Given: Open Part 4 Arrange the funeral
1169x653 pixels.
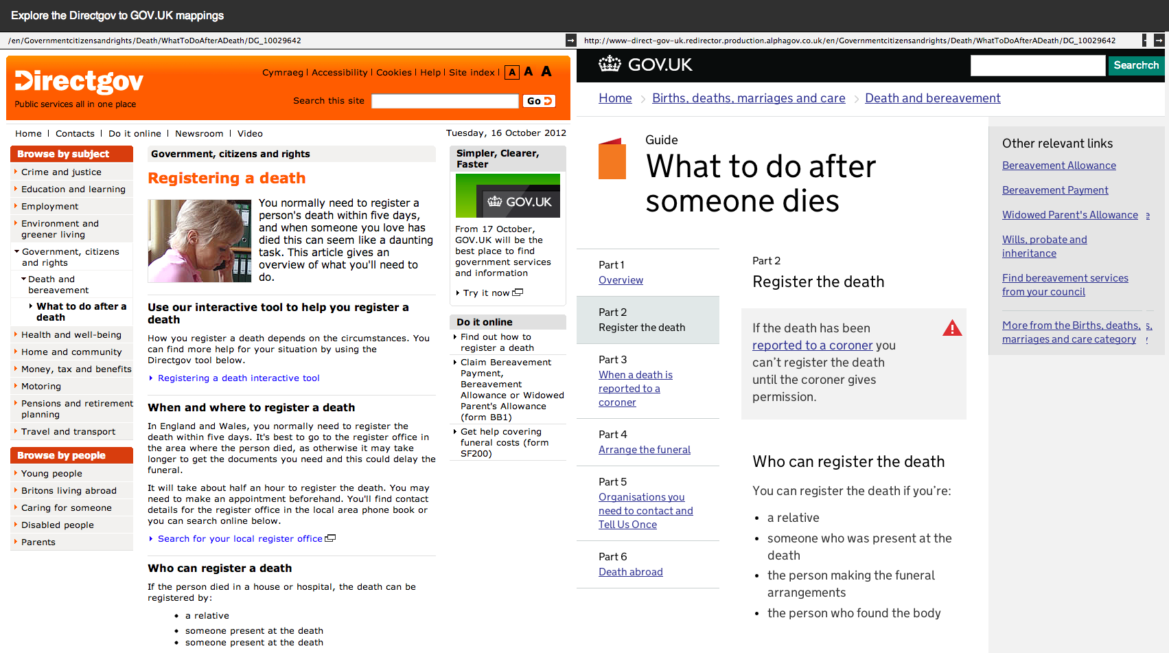Looking at the screenshot, I should (645, 450).
